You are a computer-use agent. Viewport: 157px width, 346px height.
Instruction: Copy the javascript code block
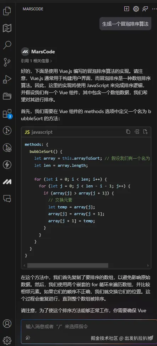coord(128,132)
